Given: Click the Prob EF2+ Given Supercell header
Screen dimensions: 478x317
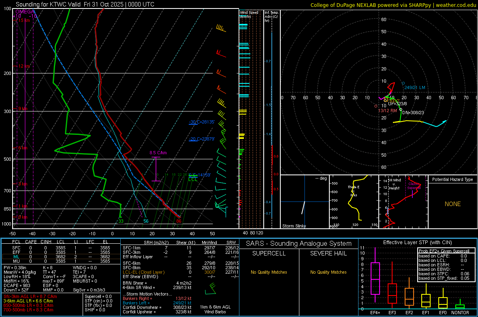Looking at the screenshot, I should [444, 251].
